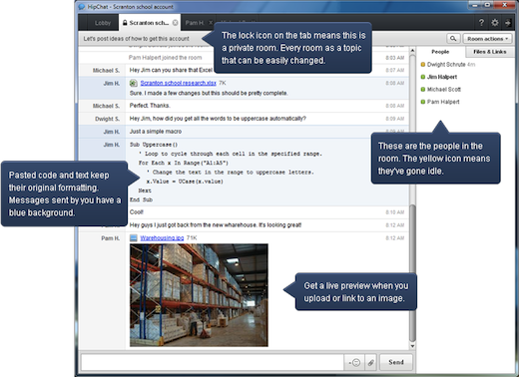Open the Files & Links tab
This screenshot has width=519, height=377.
[490, 52]
